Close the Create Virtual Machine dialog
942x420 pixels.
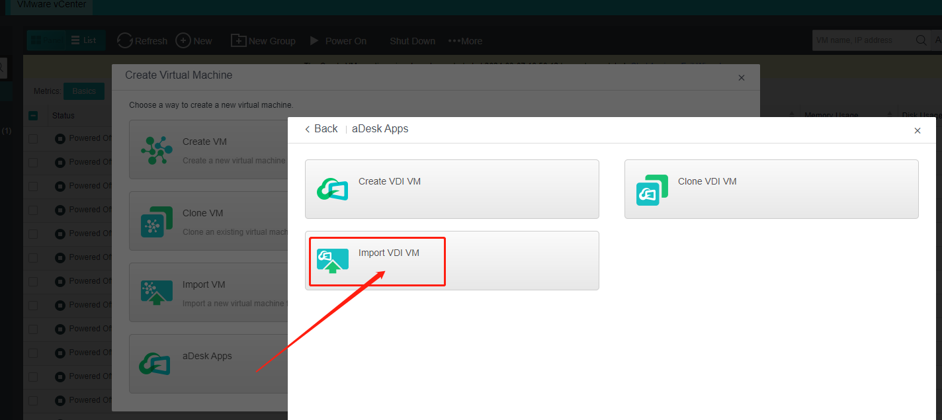click(742, 78)
